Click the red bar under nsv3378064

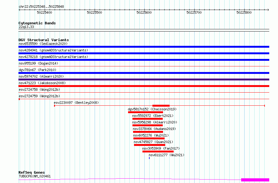148,132
